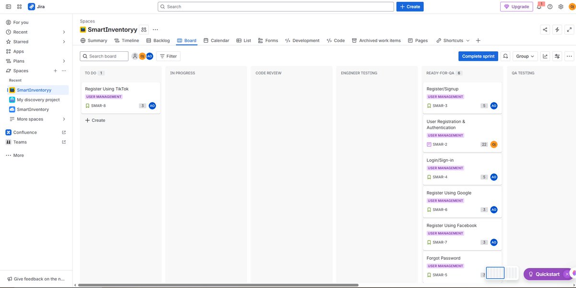Click Create under the To Do column

pyautogui.click(x=95, y=120)
